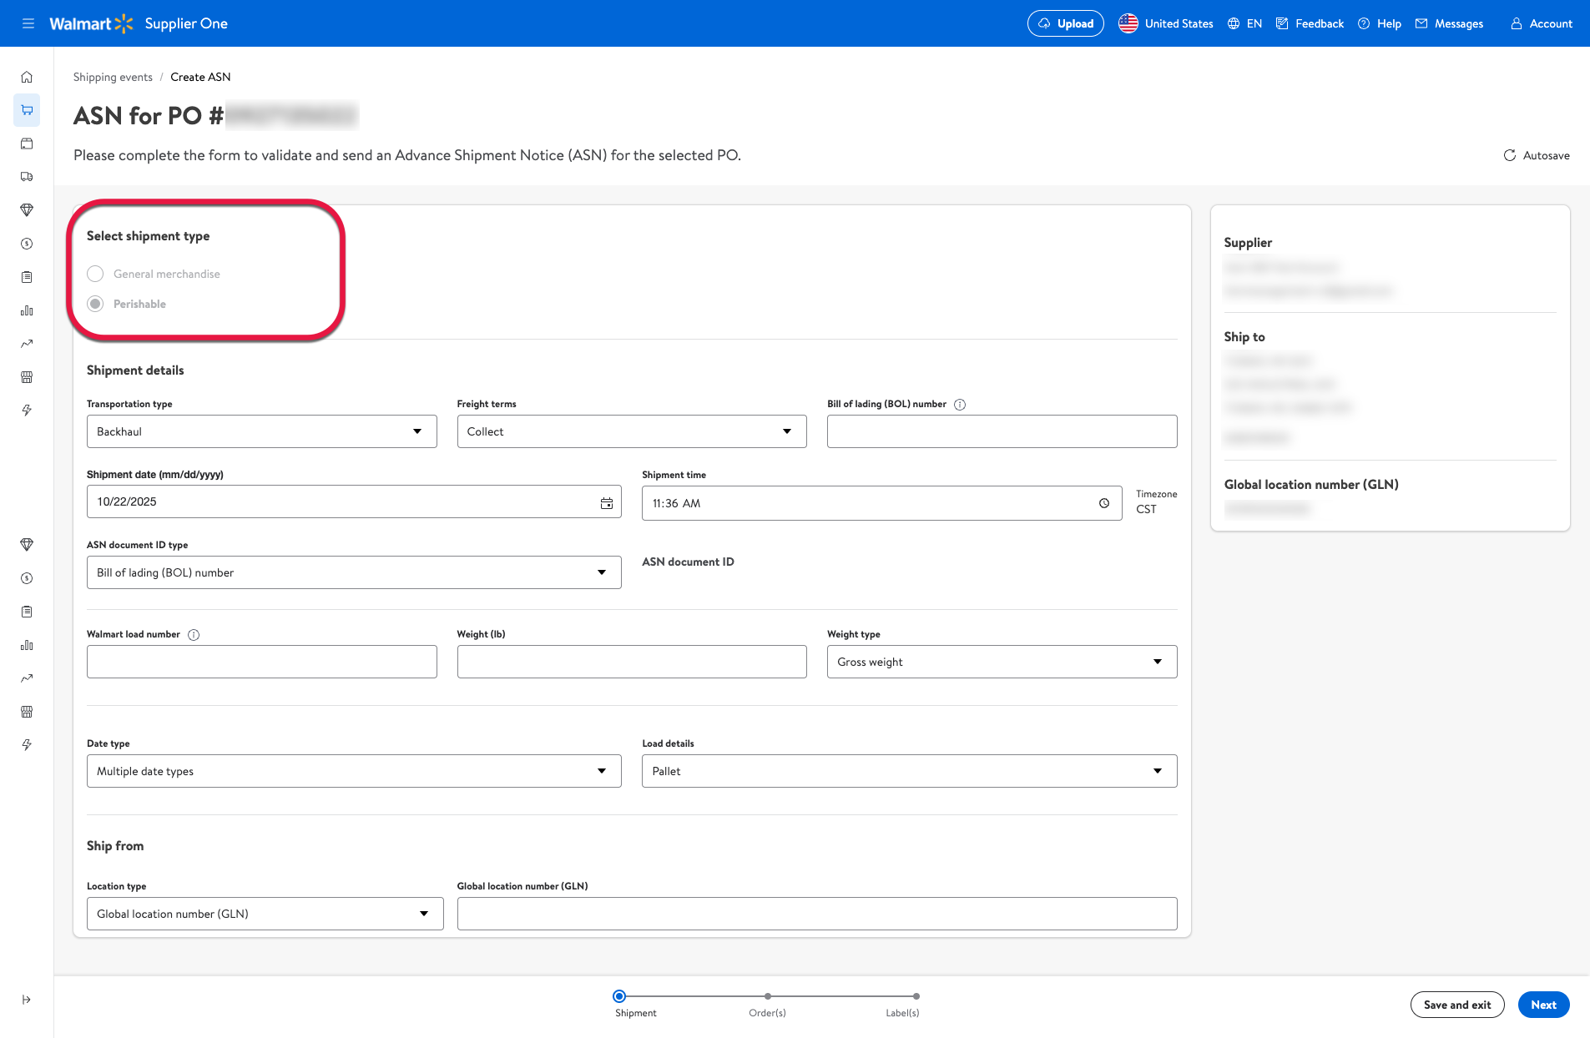The width and height of the screenshot is (1590, 1038).
Task: Select the Perishable shipment type
Action: (95, 304)
